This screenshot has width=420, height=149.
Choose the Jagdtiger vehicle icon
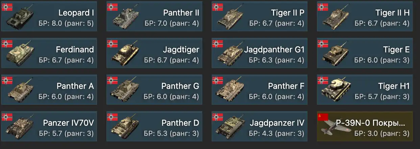[x=126, y=55]
